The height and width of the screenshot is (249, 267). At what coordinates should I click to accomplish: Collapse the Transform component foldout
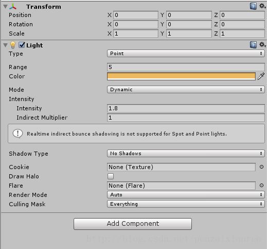coord(6,7)
